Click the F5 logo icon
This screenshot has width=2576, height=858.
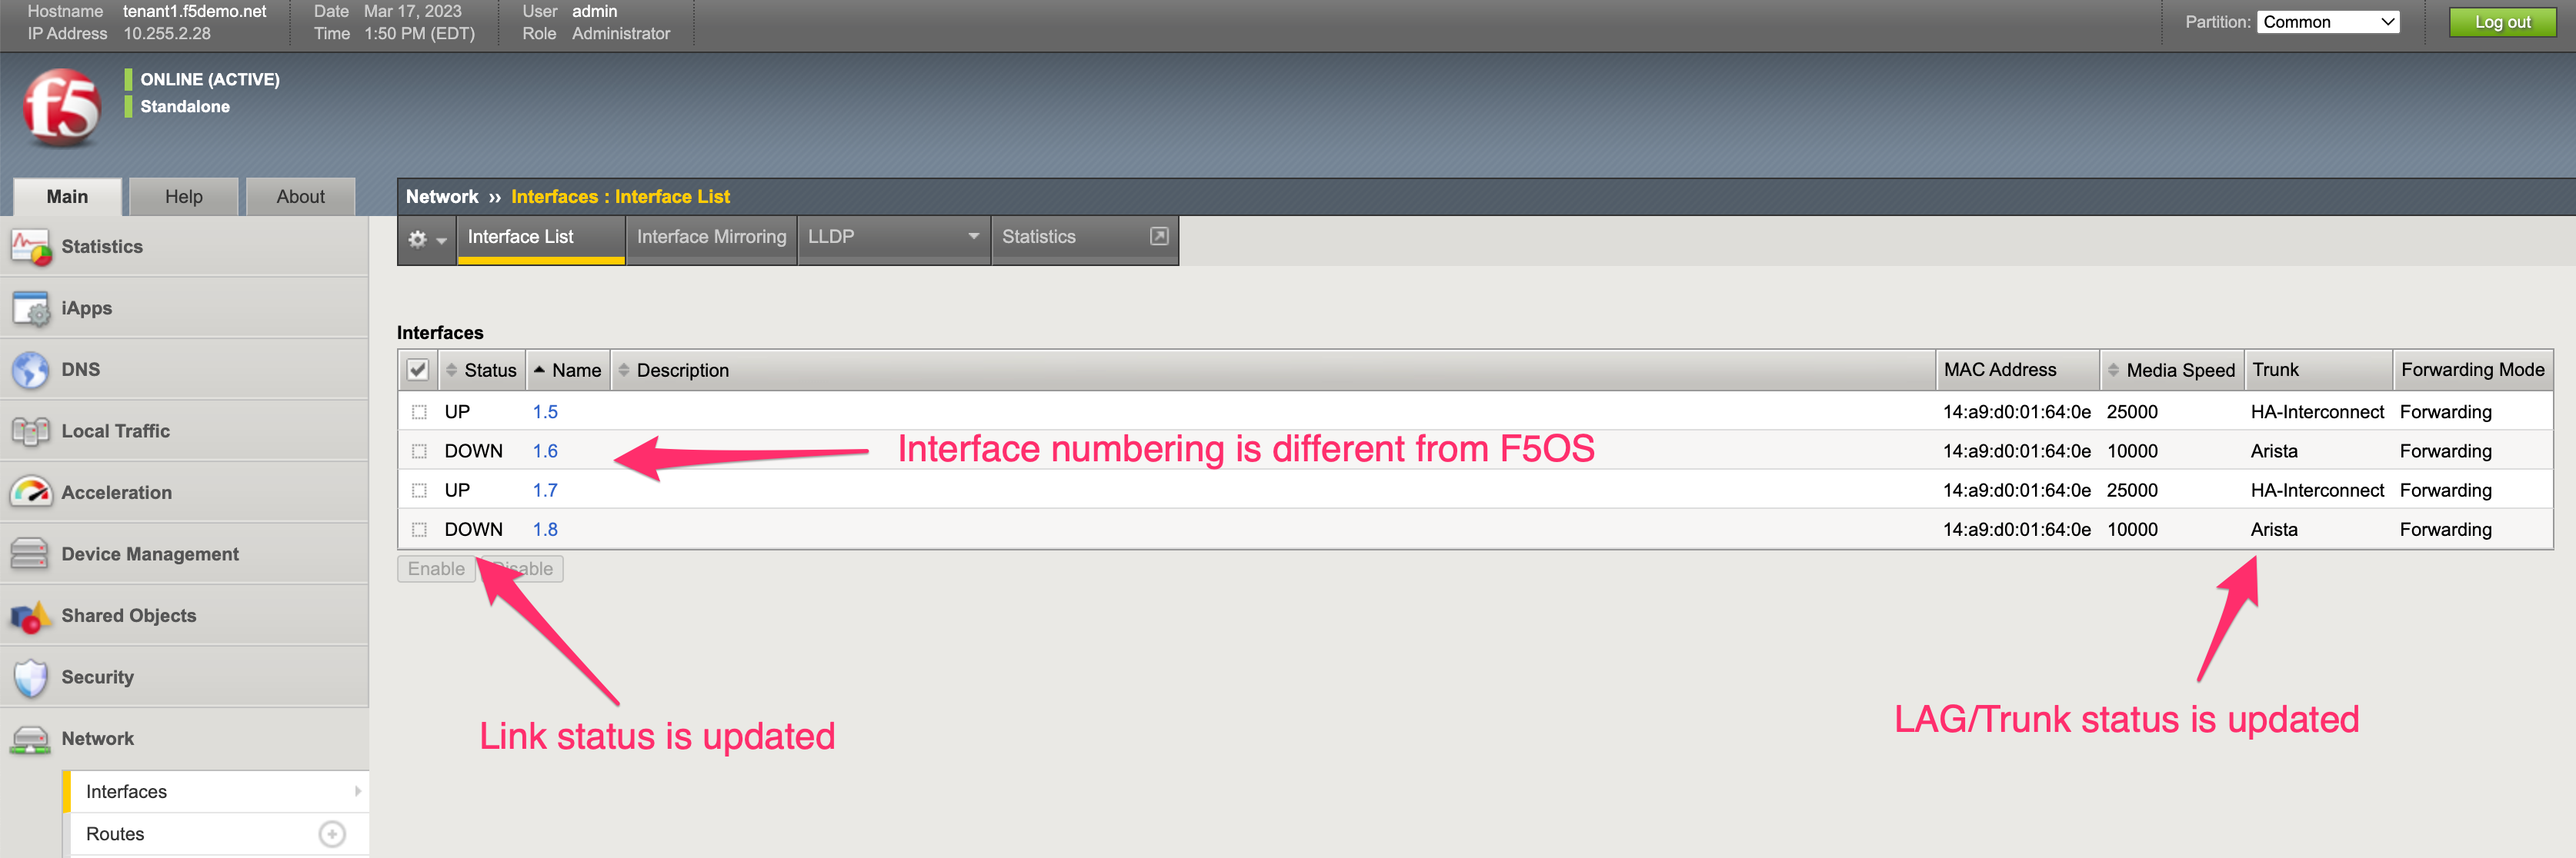coord(62,107)
